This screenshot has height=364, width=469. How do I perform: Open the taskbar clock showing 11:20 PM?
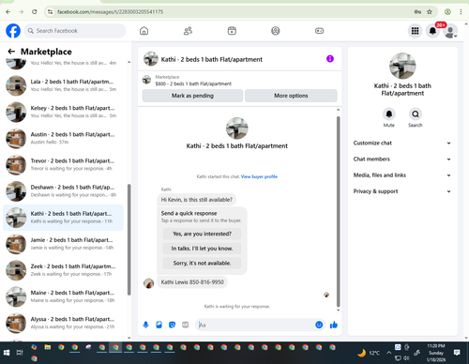coord(436,353)
